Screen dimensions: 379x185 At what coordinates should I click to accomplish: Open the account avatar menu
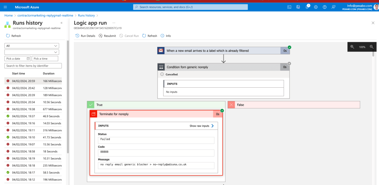376,7
